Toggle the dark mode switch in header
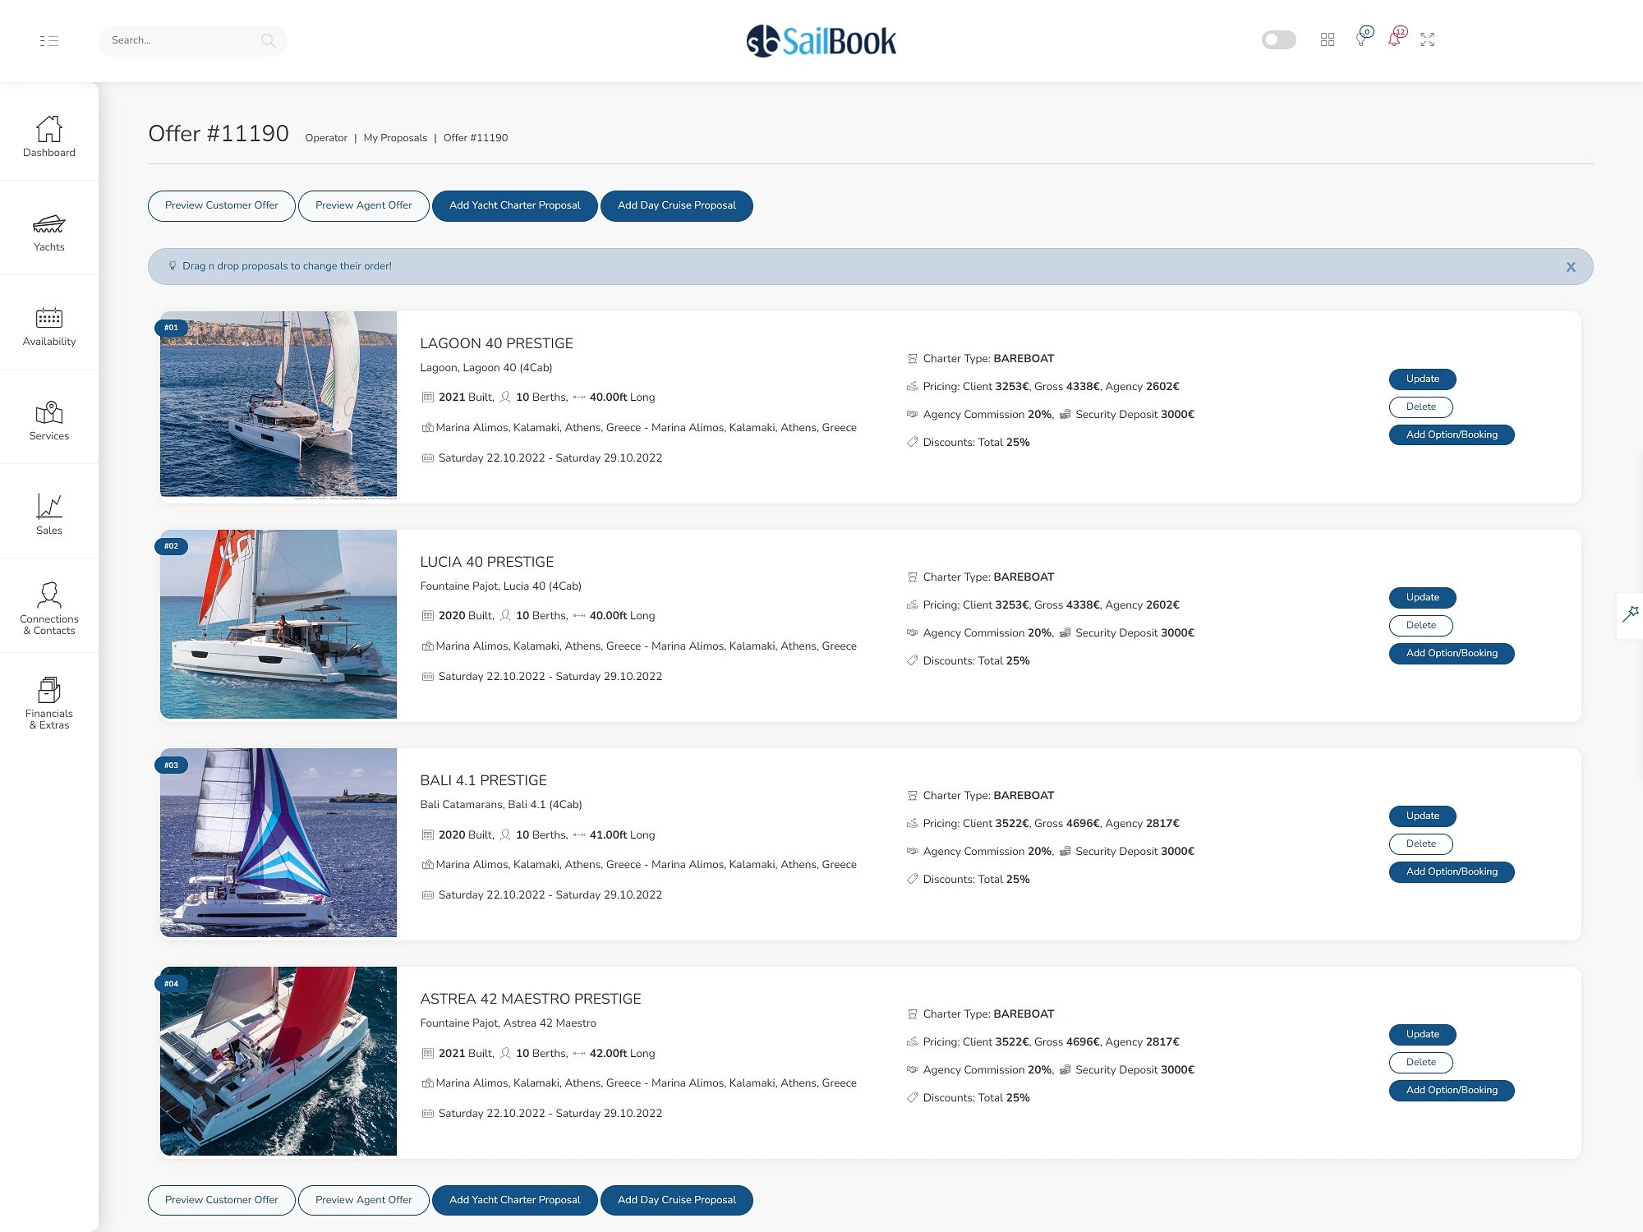Screen dimensions: 1643x1232 pyautogui.click(x=1278, y=39)
